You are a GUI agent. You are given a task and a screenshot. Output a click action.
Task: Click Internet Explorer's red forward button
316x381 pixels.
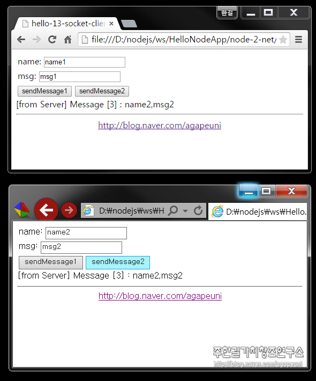(69, 210)
